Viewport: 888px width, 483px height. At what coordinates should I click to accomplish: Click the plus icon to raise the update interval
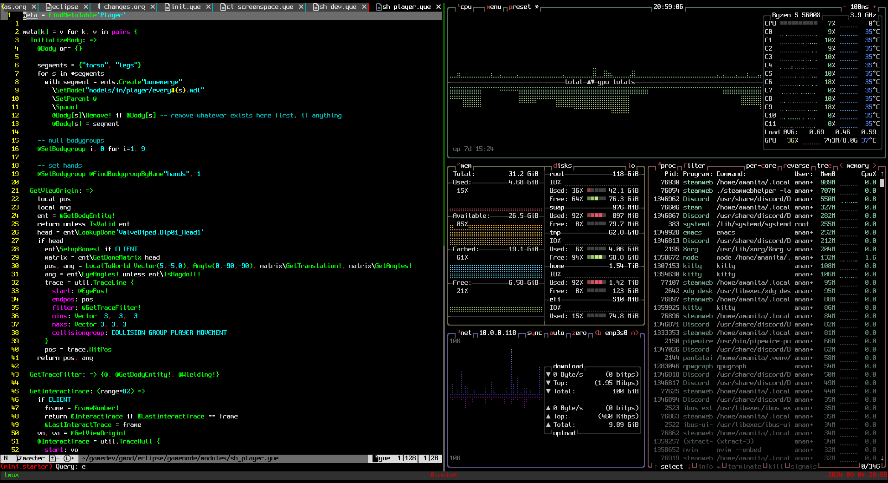point(875,7)
